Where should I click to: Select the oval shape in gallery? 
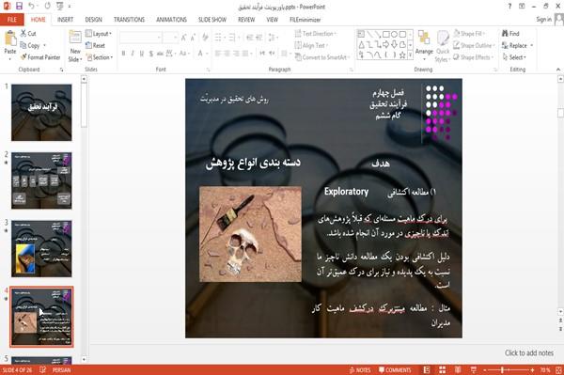(x=395, y=35)
